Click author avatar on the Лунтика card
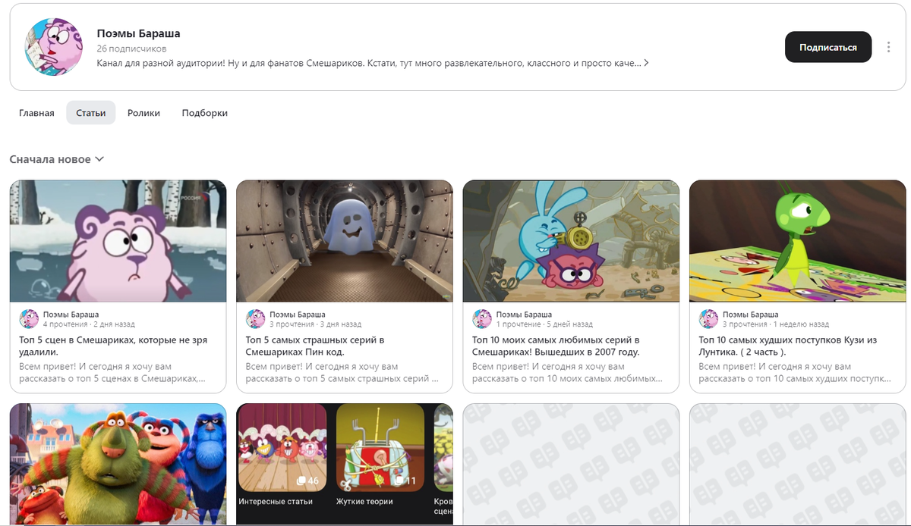911x526 pixels. pos(708,319)
